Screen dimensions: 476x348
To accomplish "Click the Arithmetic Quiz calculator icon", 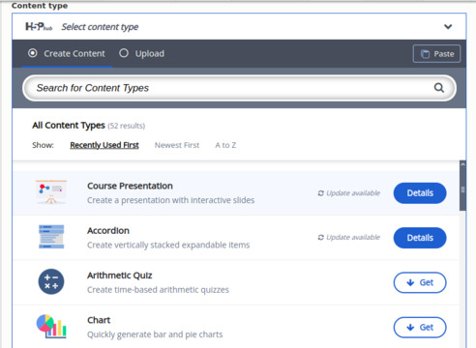I will click(x=51, y=281).
